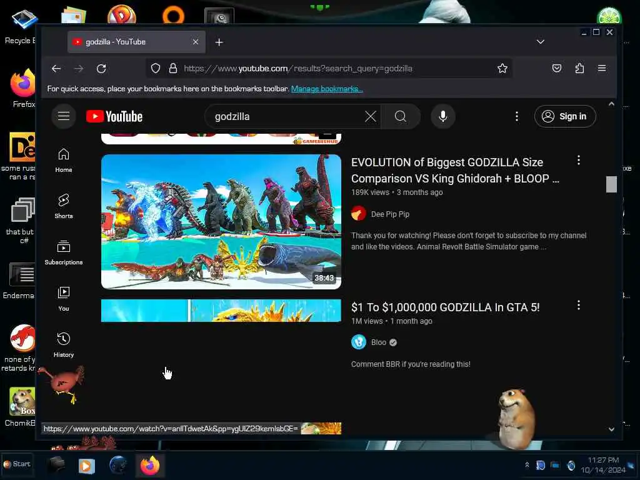This screenshot has width=640, height=480.
Task: Clear the godzilla search text with X
Action: (370, 117)
